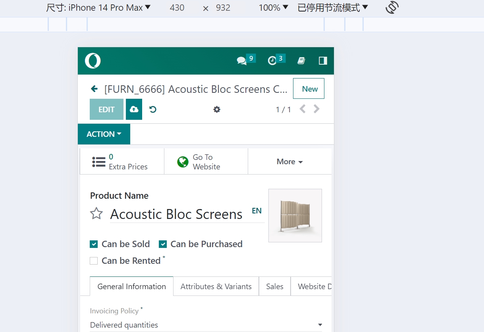The width and height of the screenshot is (484, 332).
Task: Check Can be Rented
Action: click(x=94, y=261)
